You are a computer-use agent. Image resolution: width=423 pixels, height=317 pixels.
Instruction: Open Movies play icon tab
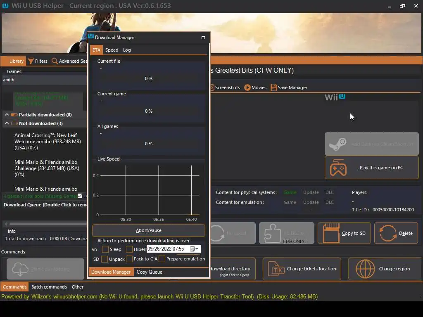pyautogui.click(x=247, y=88)
